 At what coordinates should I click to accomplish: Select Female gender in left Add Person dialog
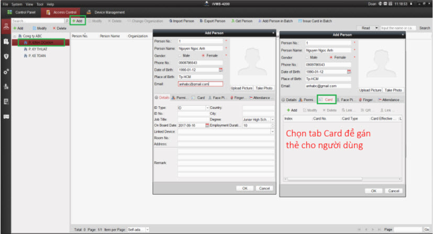coord(203,55)
